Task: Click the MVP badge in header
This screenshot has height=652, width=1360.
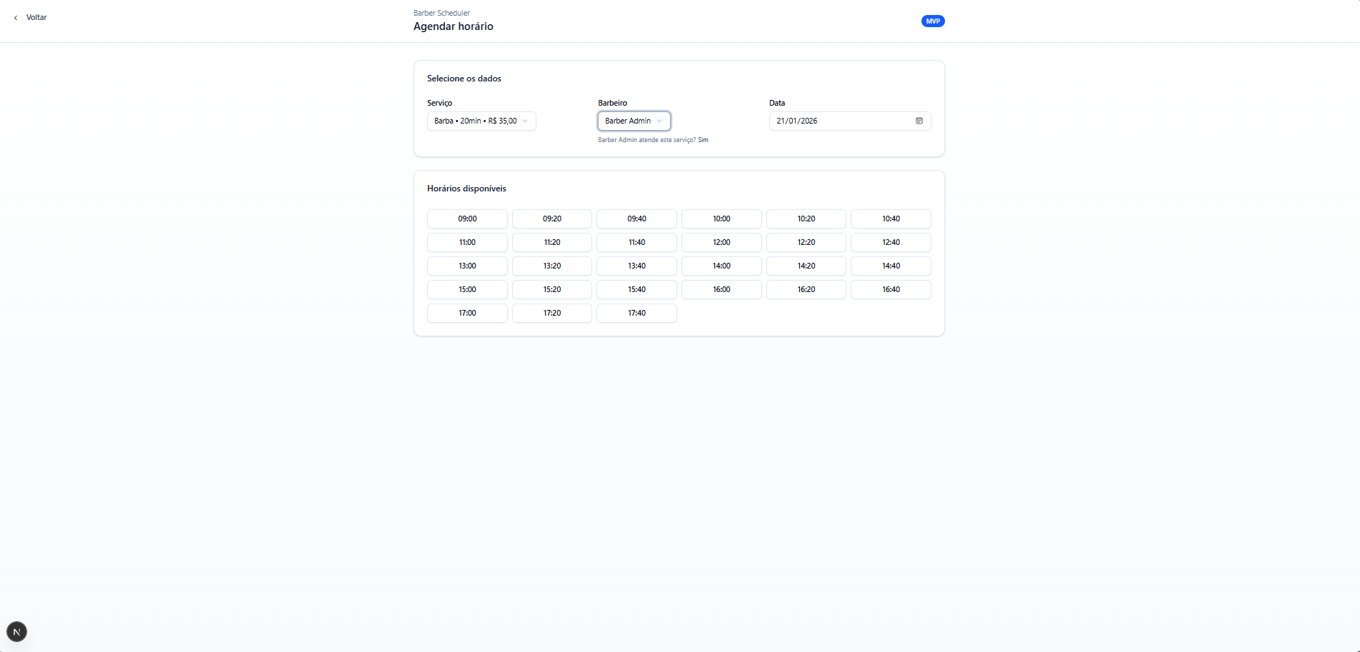Action: click(x=932, y=21)
